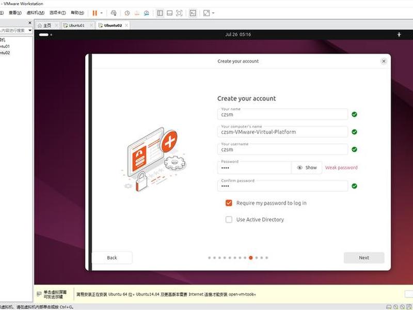The image size is (413, 310).
Task: Click the Back button in installer
Action: pos(112,257)
